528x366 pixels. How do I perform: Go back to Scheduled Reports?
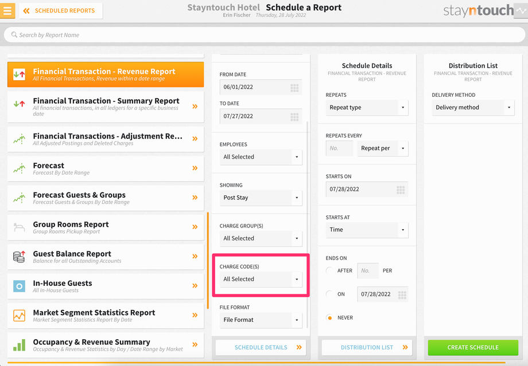(x=61, y=11)
